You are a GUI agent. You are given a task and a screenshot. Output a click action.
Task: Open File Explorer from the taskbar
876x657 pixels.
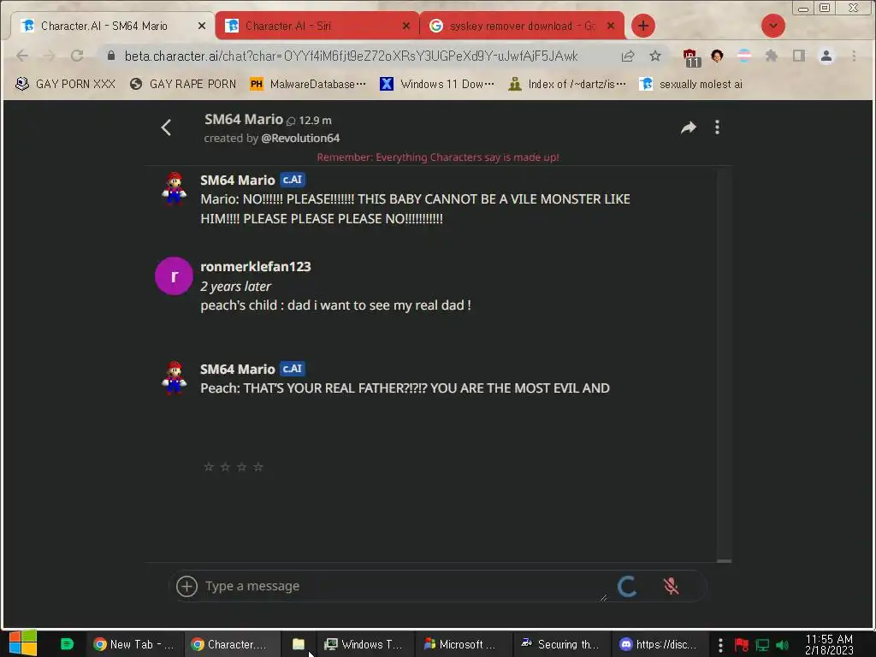(299, 644)
